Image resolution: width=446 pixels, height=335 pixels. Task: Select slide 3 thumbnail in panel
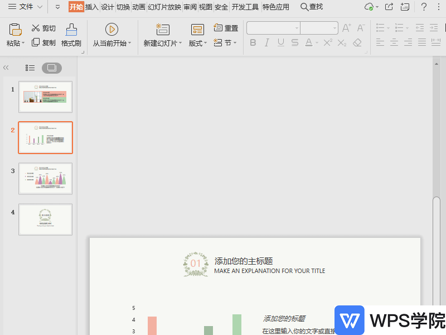coord(45,179)
